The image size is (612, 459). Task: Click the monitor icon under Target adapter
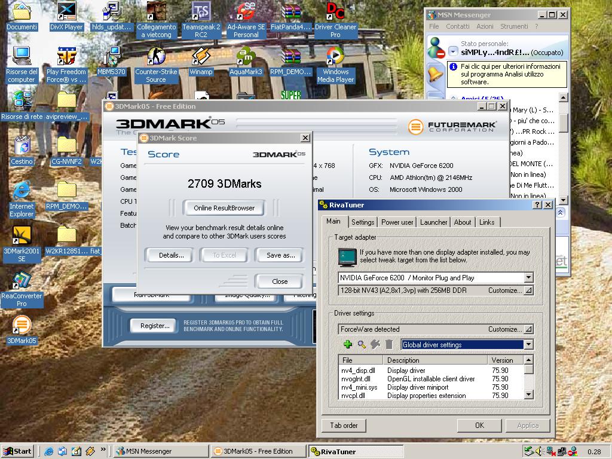[347, 256]
